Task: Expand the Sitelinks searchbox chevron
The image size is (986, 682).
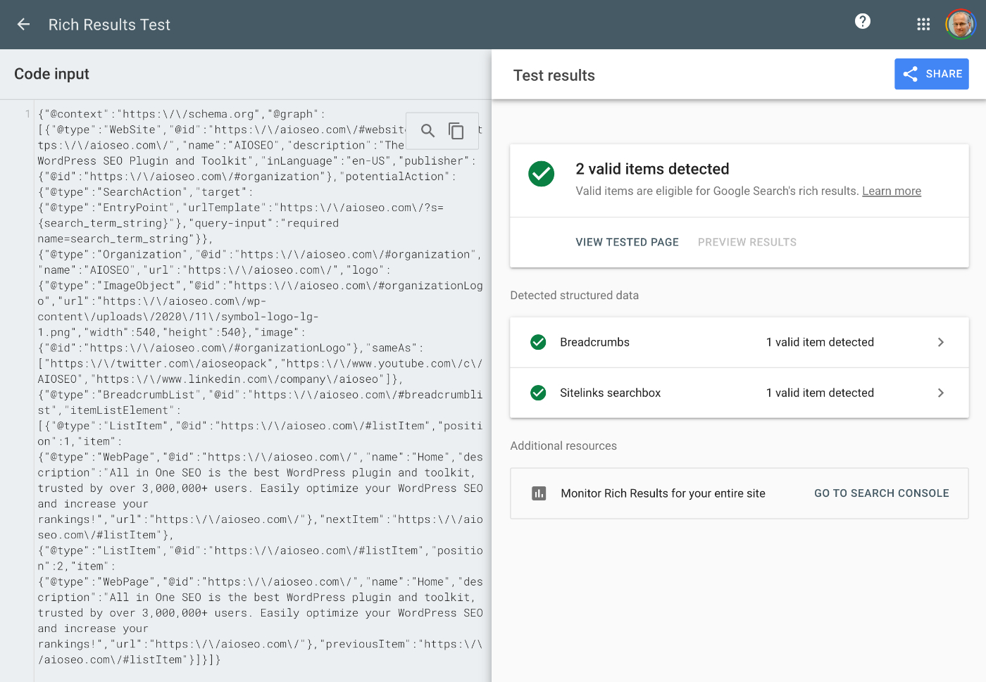Action: coord(941,393)
